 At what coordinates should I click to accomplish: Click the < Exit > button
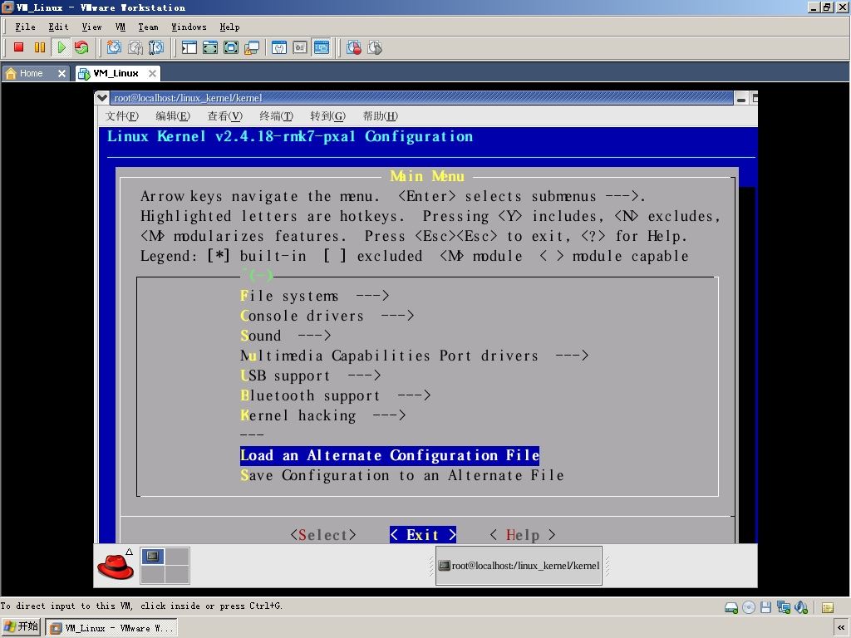click(x=423, y=535)
